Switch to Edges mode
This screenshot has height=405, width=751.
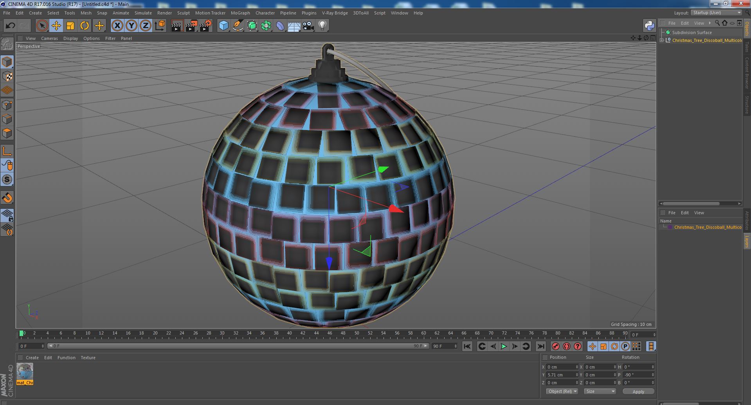click(x=7, y=119)
